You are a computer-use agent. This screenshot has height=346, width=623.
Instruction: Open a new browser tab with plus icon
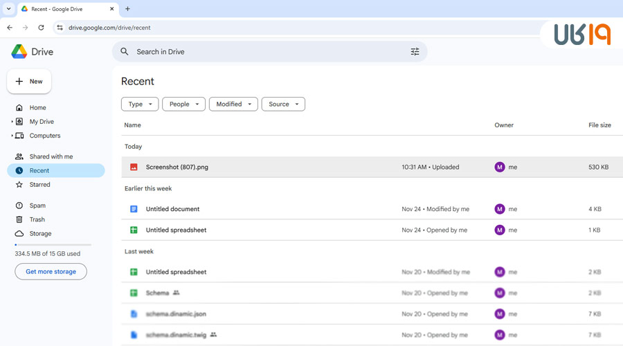click(x=127, y=9)
